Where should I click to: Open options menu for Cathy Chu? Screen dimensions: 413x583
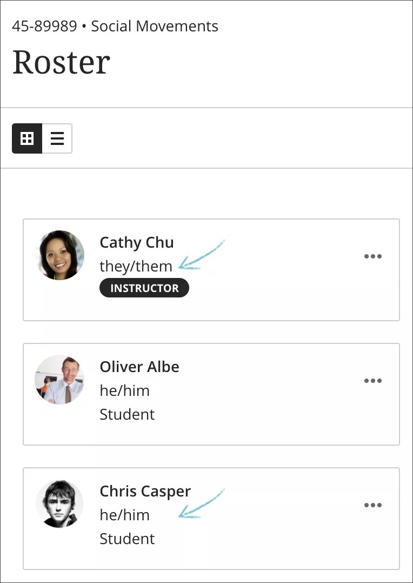tap(373, 256)
